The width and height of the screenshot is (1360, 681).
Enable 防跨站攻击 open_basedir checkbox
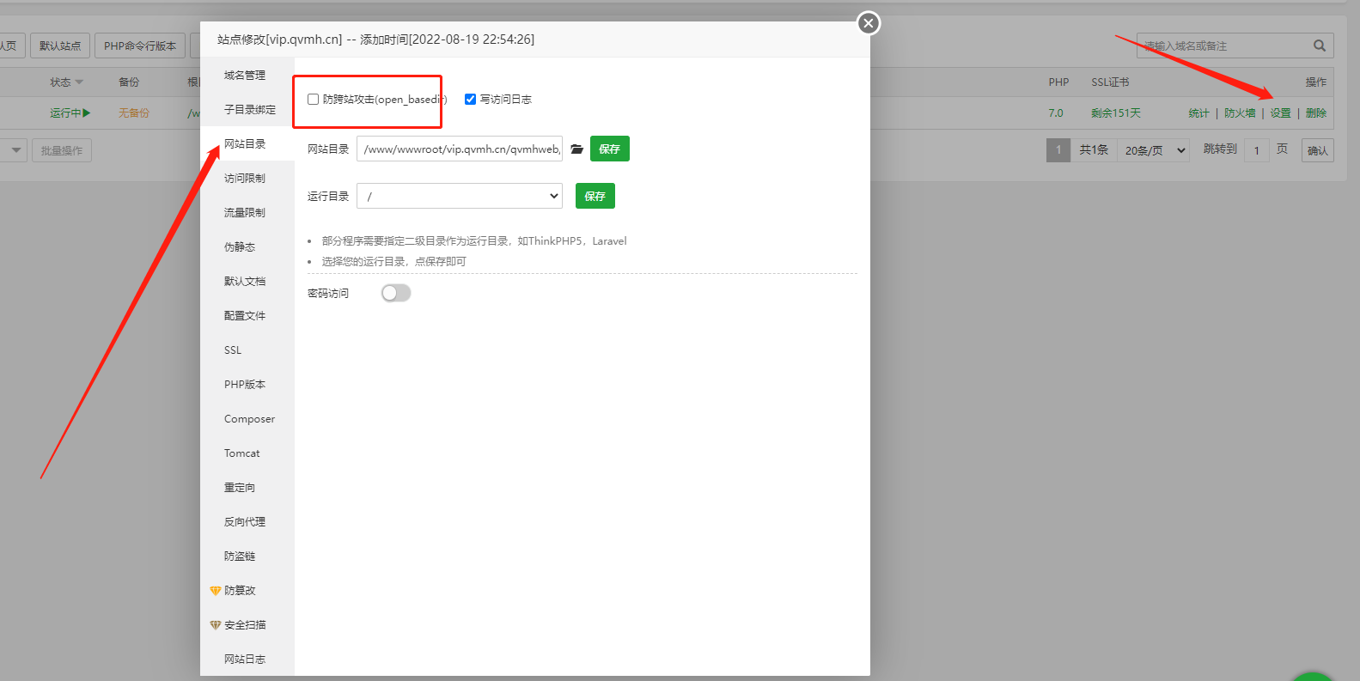[x=313, y=100]
